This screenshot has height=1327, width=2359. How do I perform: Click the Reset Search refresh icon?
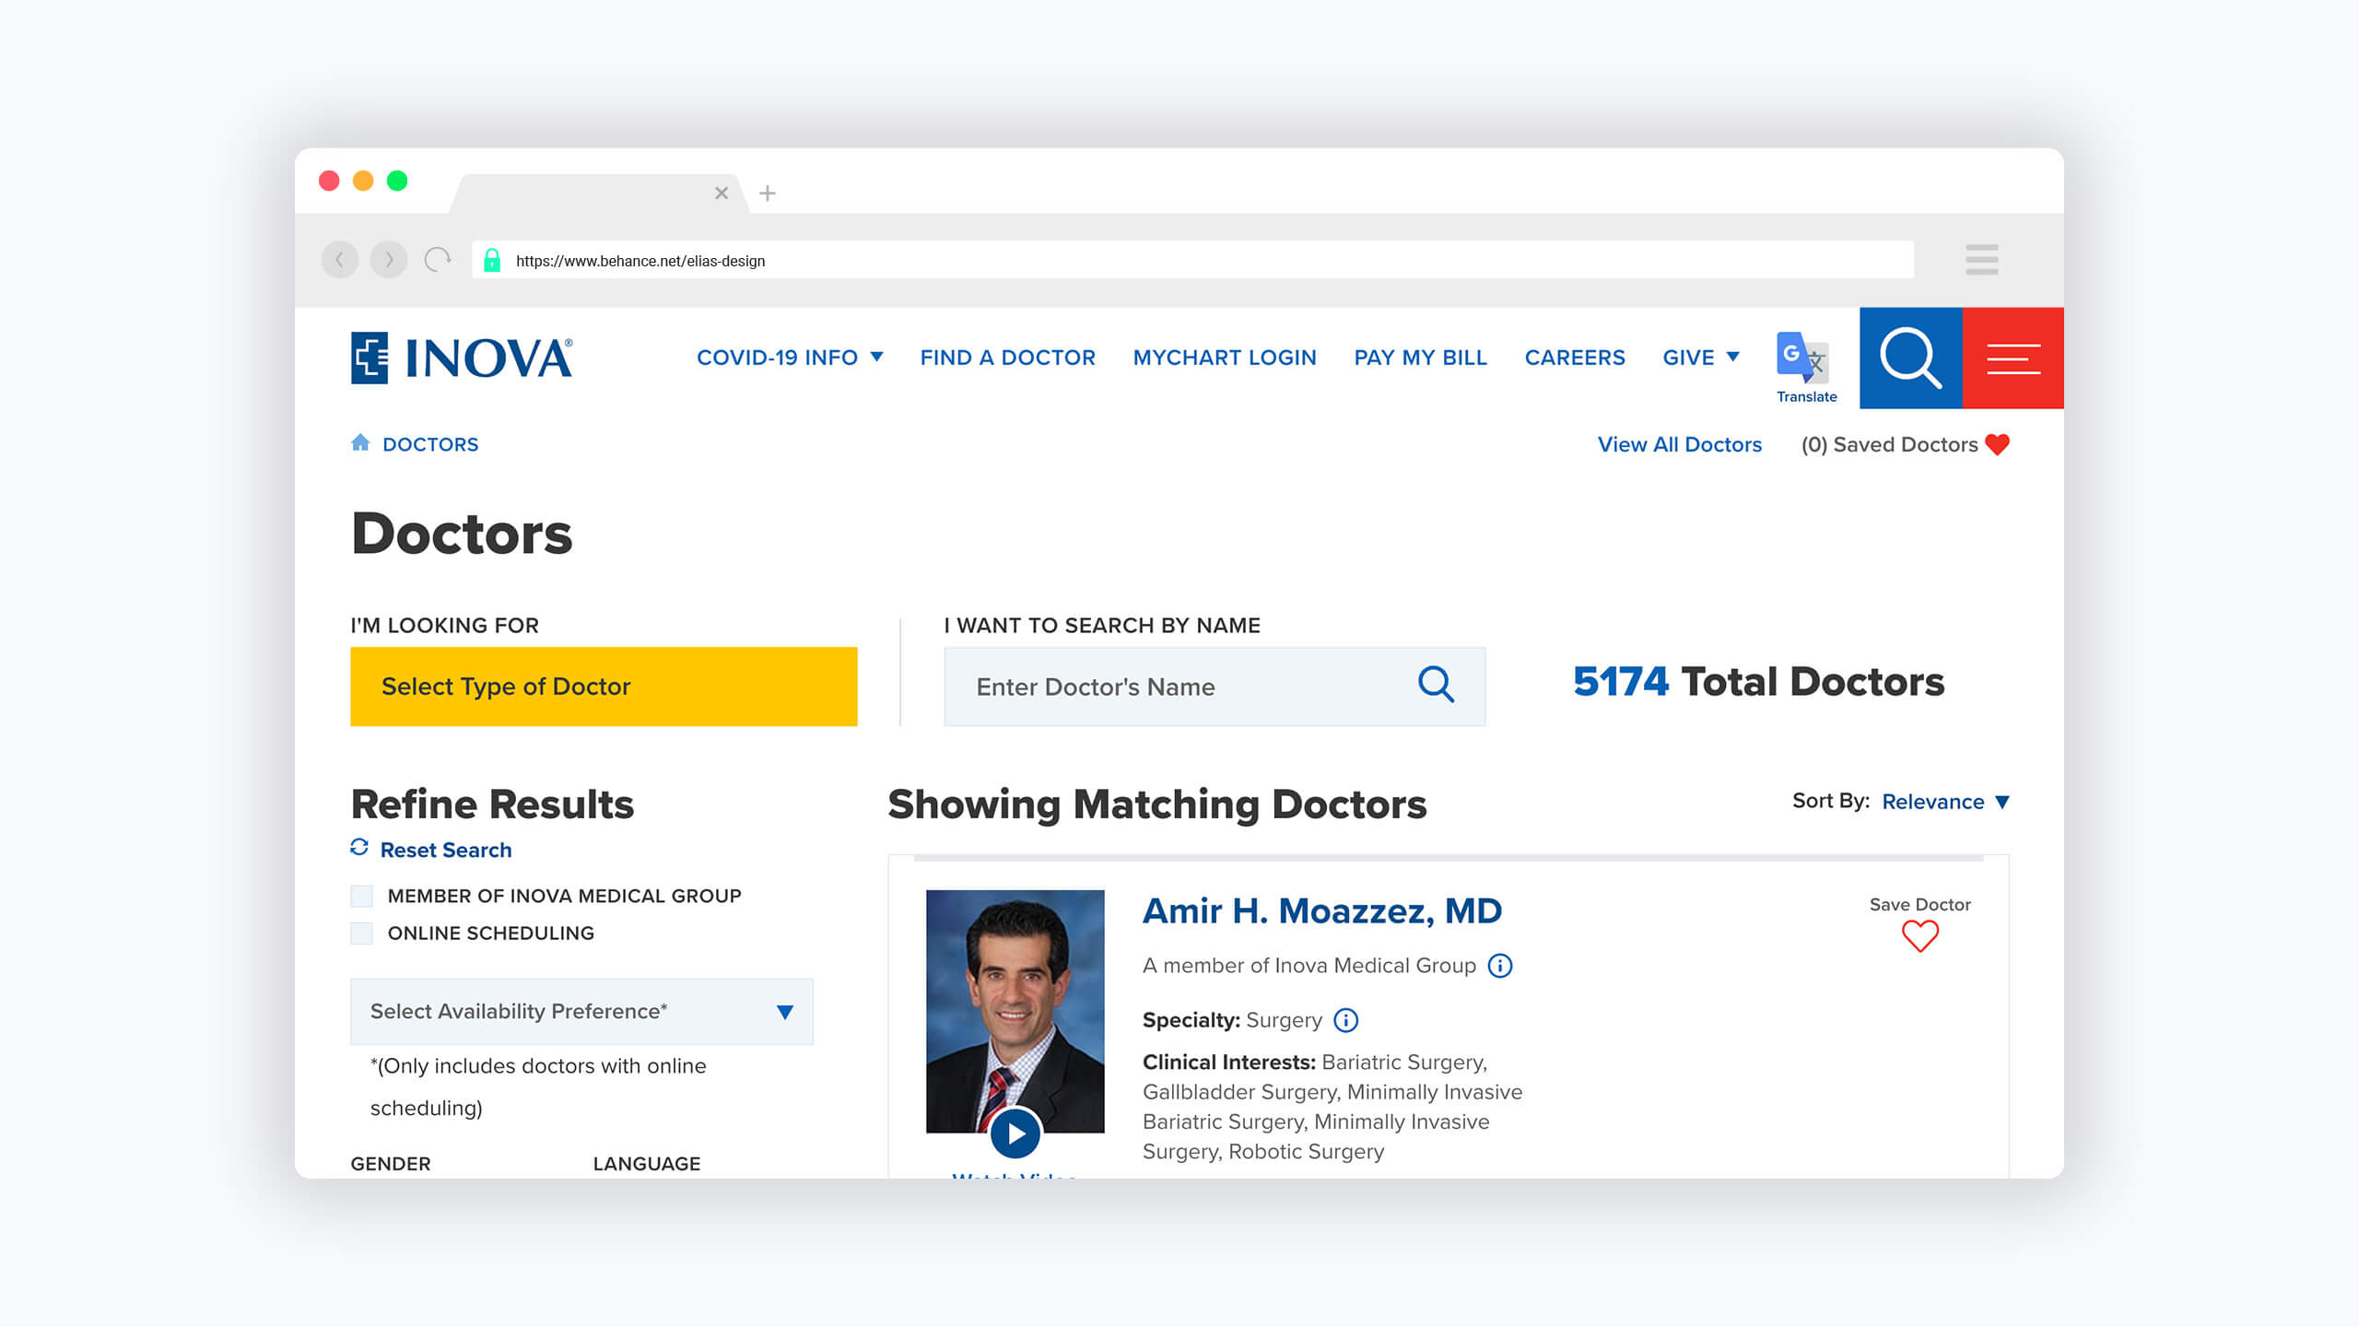coord(359,848)
